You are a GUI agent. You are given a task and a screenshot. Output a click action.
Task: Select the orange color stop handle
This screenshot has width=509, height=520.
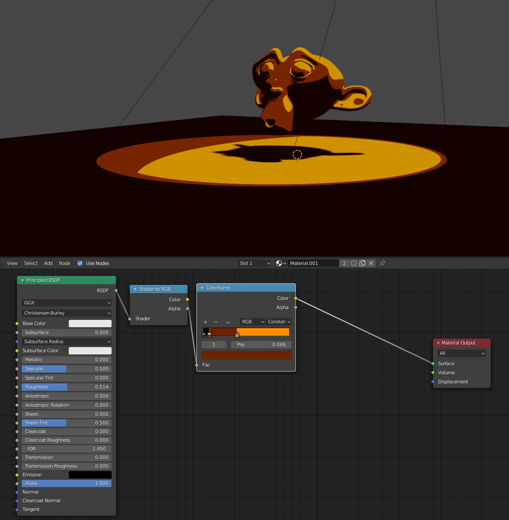click(x=237, y=335)
